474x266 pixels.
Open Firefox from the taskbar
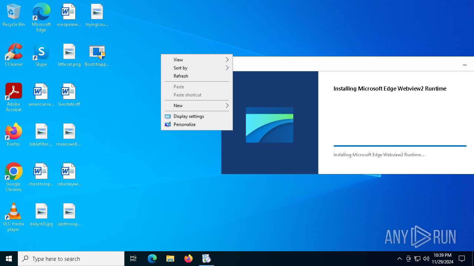pyautogui.click(x=188, y=259)
